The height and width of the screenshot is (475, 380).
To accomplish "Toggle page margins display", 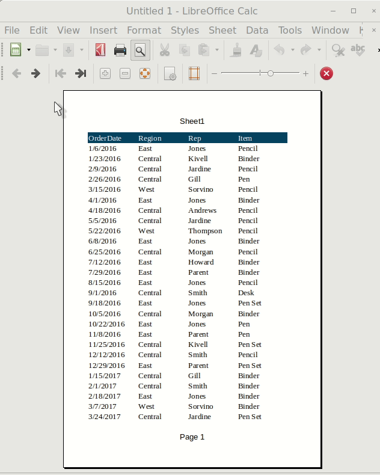I will click(194, 73).
